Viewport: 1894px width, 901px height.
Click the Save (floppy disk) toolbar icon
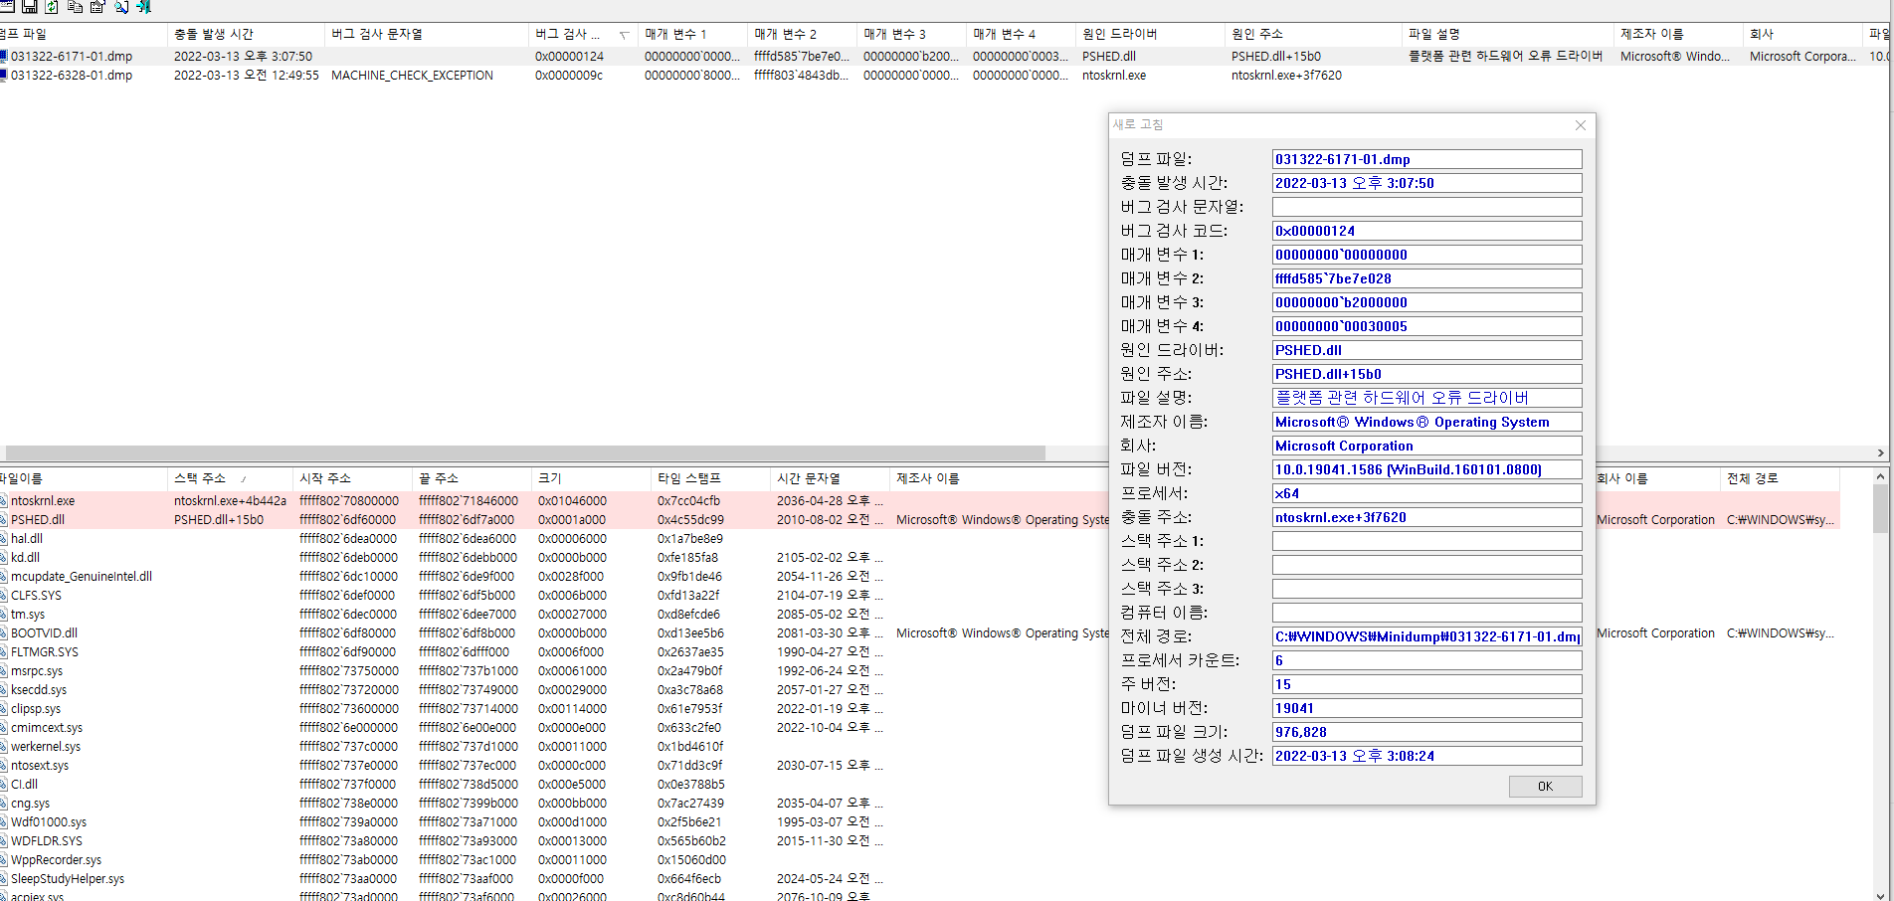click(x=29, y=6)
